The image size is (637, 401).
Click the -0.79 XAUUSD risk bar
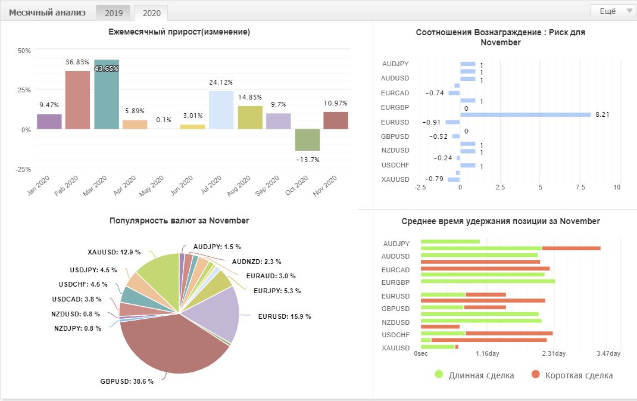click(454, 179)
